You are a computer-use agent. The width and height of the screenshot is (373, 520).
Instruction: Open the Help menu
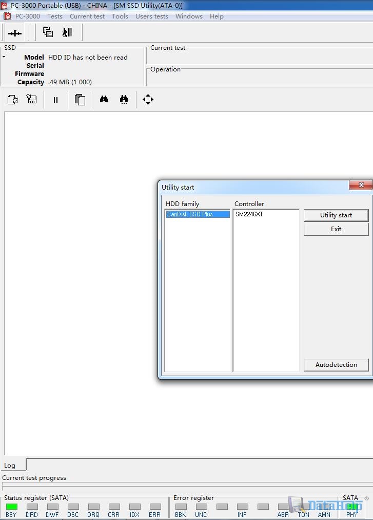click(217, 16)
